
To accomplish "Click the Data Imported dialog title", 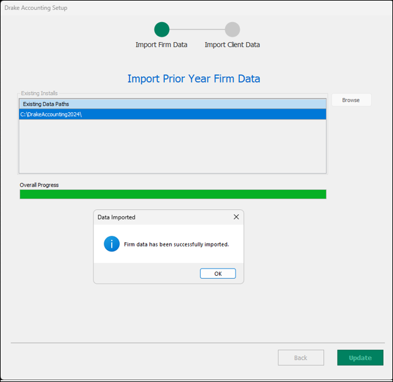I will coord(117,217).
